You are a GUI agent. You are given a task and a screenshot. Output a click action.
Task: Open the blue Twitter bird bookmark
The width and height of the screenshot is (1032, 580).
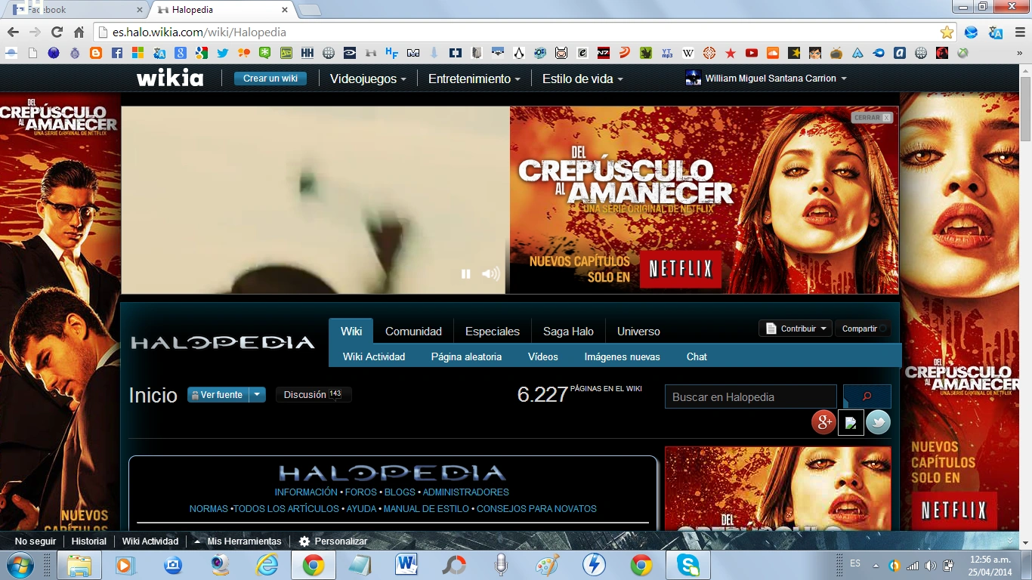click(x=222, y=53)
